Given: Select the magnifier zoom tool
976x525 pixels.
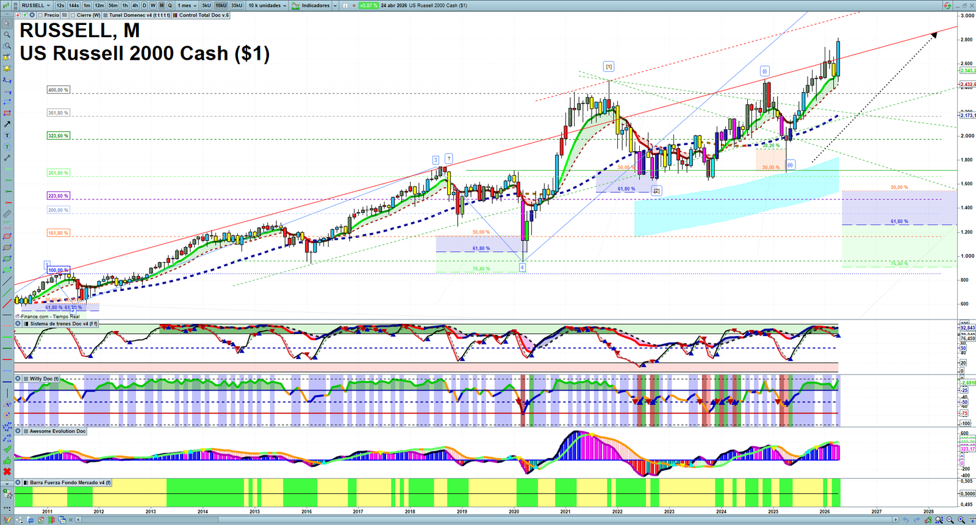Looking at the screenshot, I should pyautogui.click(x=7, y=35).
